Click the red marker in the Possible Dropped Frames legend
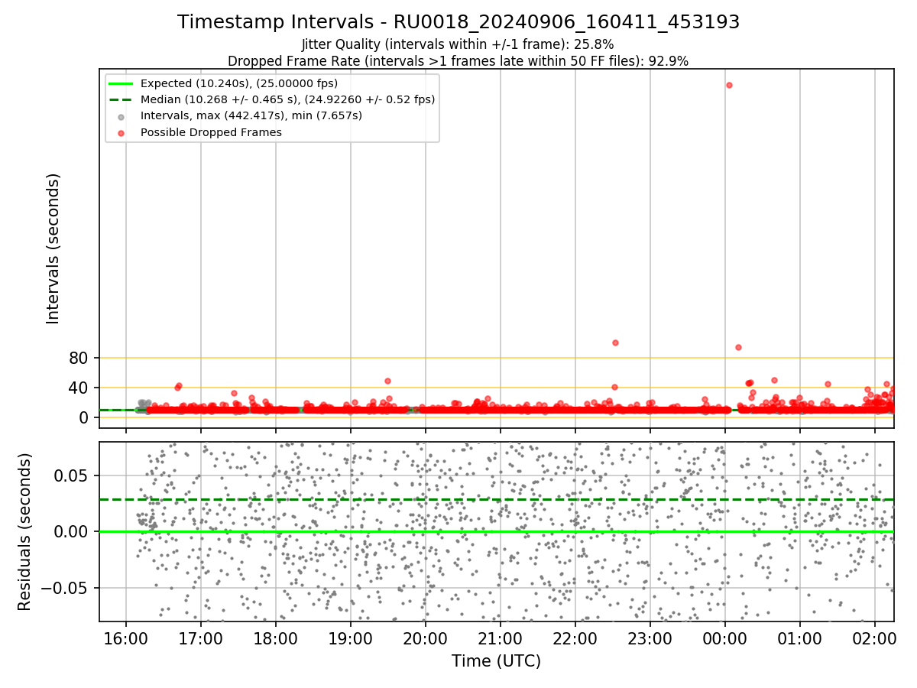This screenshot has height=688, width=917. pos(122,132)
